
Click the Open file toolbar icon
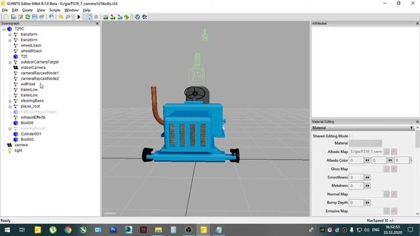click(13, 17)
